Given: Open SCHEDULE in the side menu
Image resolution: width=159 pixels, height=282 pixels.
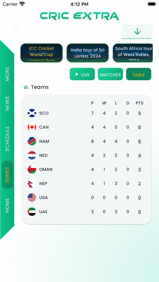Looking at the screenshot, I should [7, 139].
